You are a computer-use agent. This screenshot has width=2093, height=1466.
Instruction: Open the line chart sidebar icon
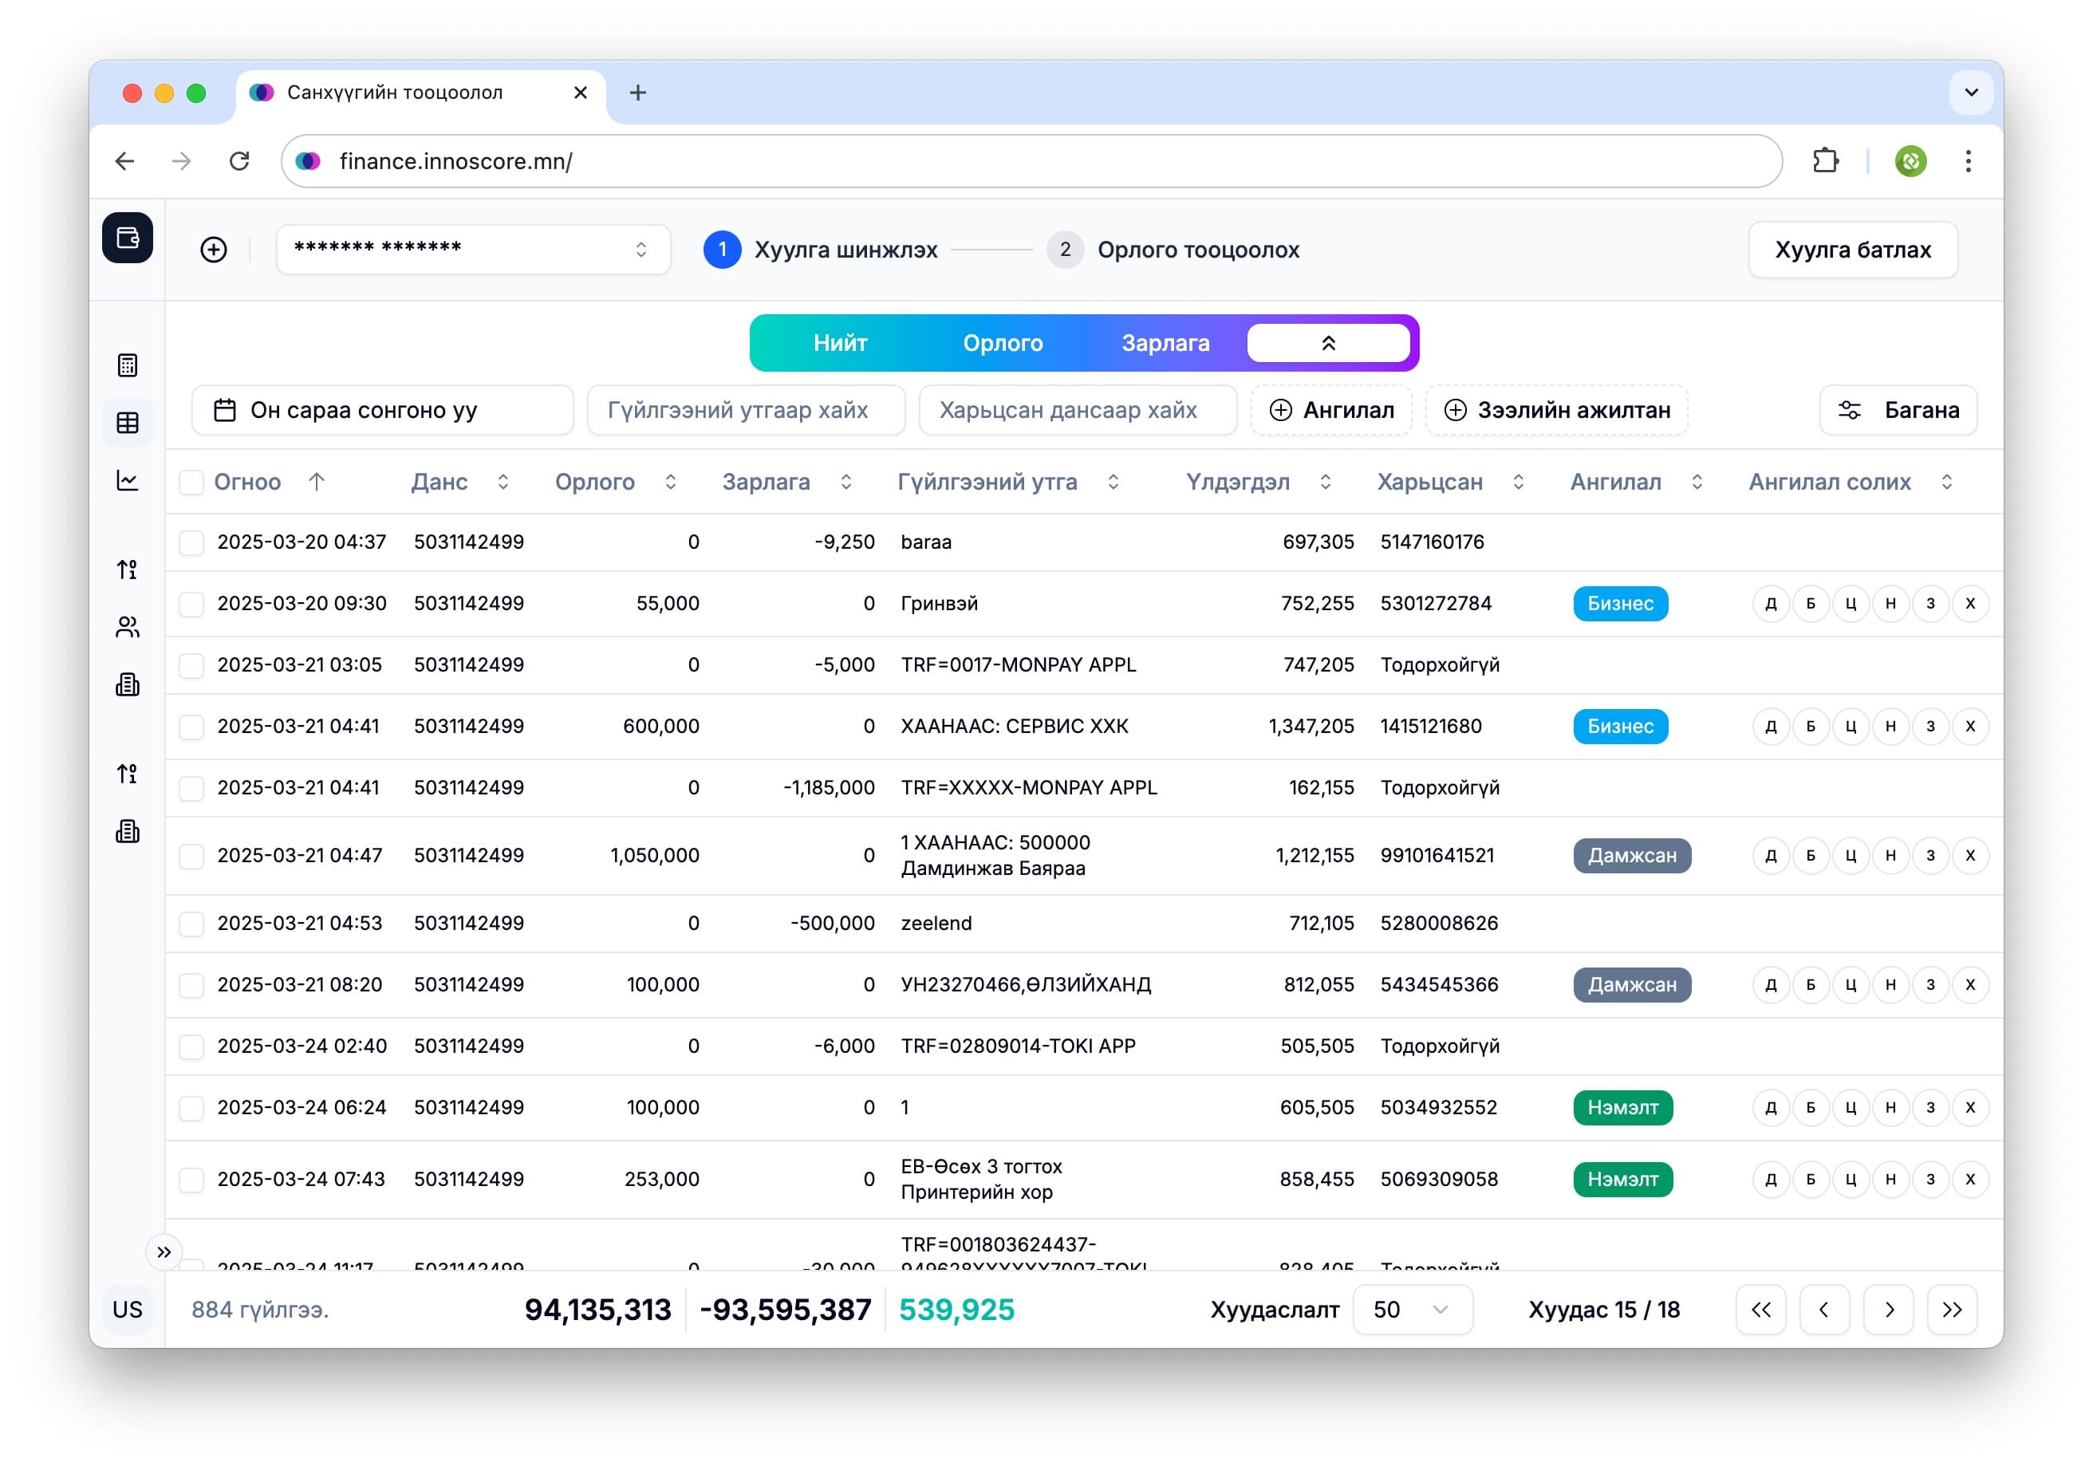pyautogui.click(x=128, y=480)
